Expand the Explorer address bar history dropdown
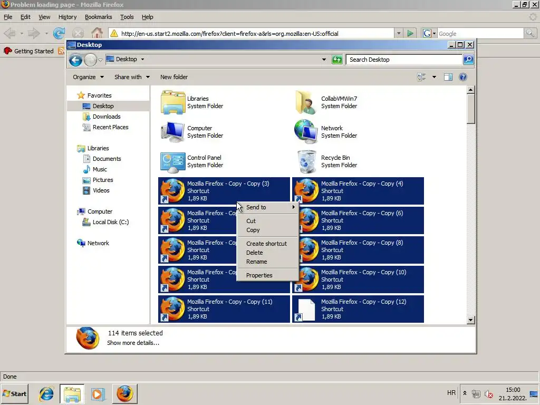Screen dimensions: 540x405 [324, 60]
